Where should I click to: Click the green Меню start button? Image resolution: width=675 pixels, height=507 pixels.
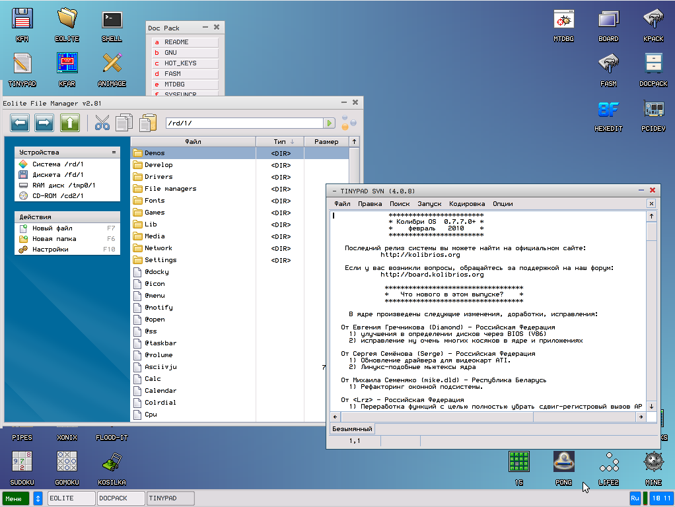[15, 498]
